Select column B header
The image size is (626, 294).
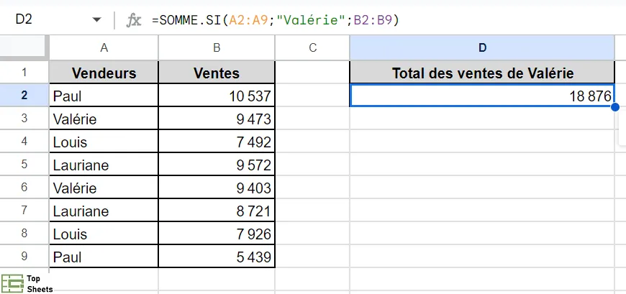tap(217, 48)
